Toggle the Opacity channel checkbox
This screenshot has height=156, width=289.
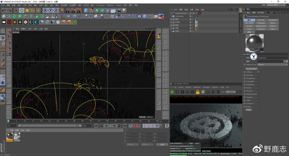(258, 97)
